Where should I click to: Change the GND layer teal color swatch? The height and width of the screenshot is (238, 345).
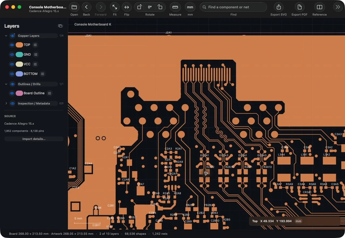coord(19,55)
